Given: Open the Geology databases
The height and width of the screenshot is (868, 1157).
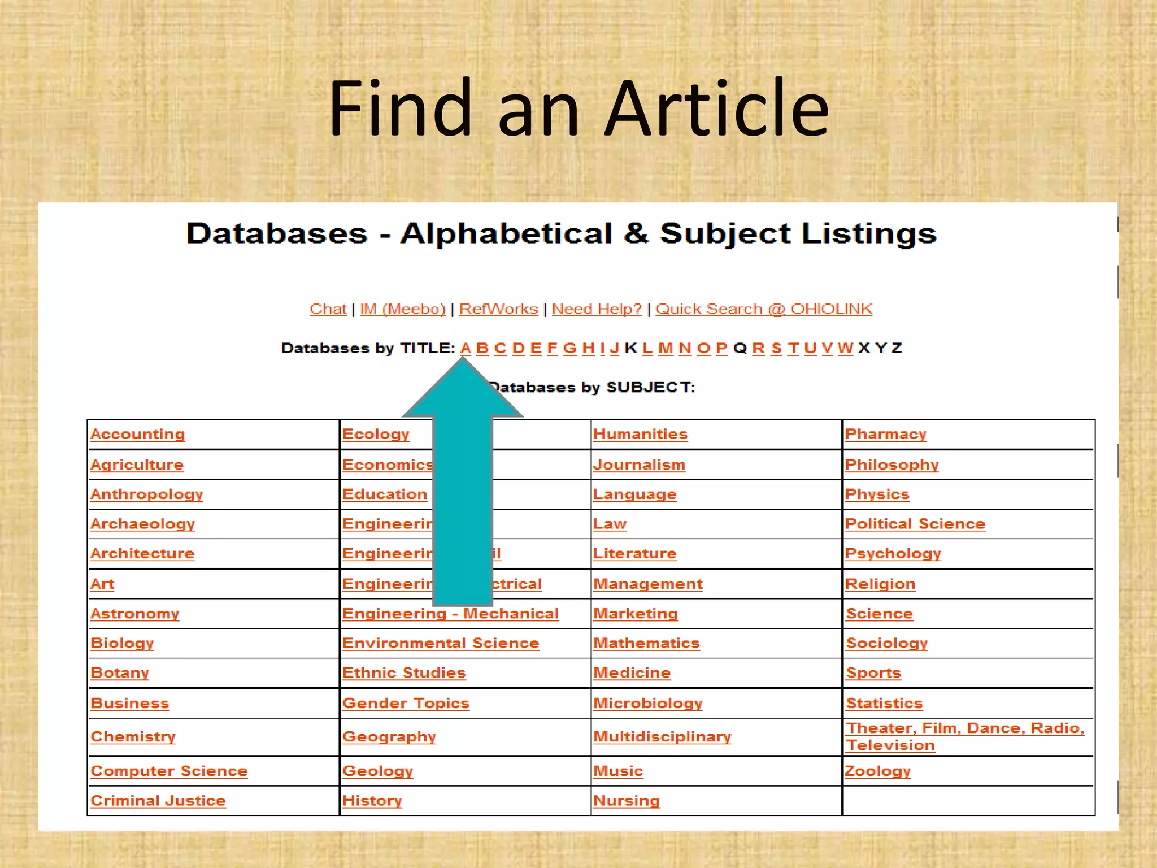Looking at the screenshot, I should [377, 771].
